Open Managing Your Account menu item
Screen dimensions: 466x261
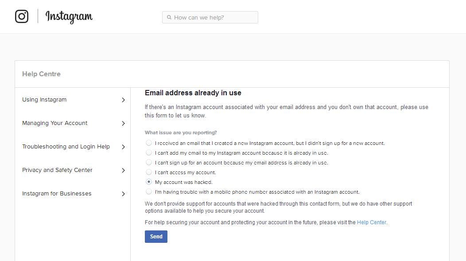click(x=54, y=123)
